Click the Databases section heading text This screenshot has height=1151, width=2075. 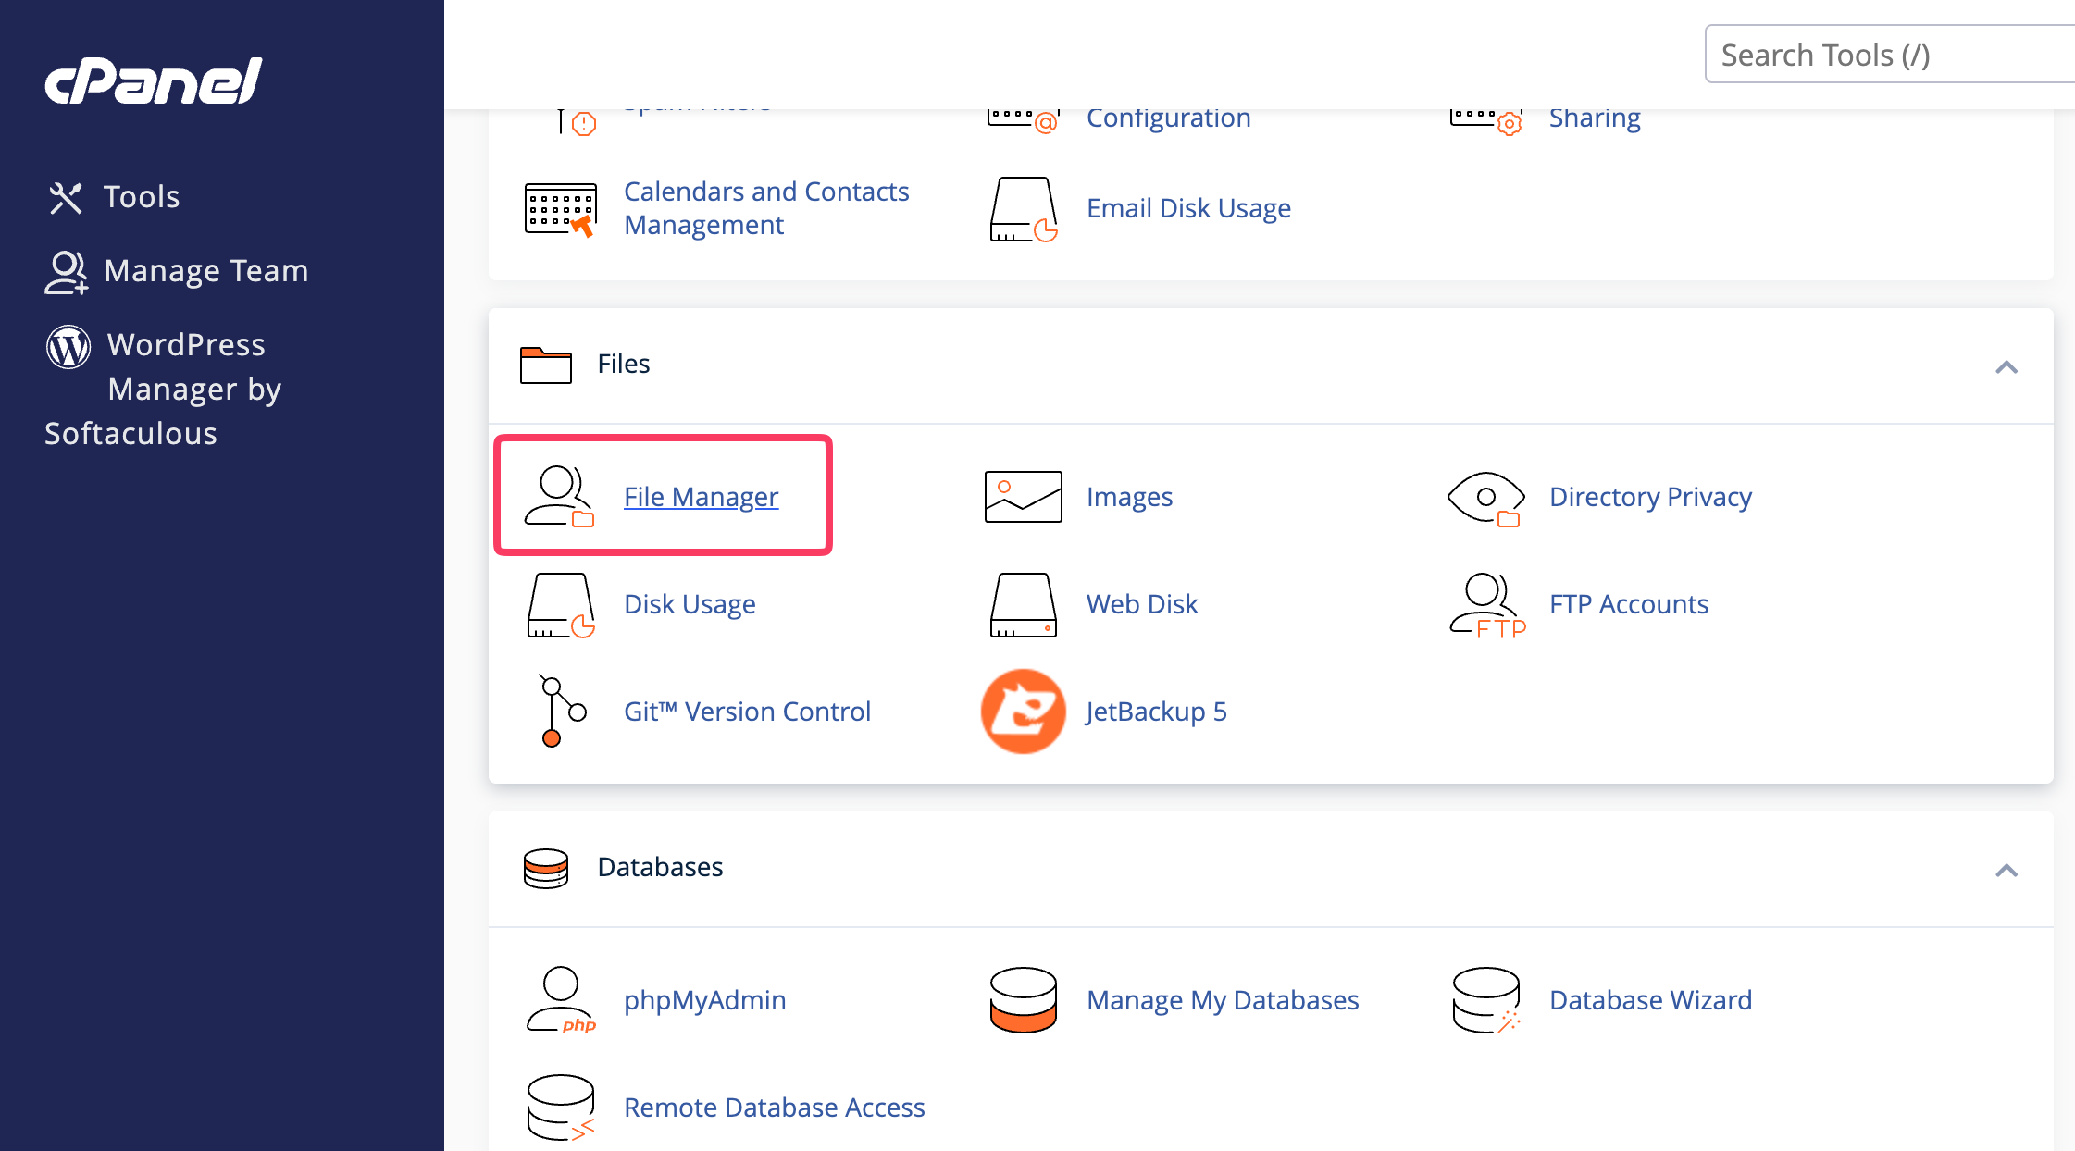pyautogui.click(x=661, y=867)
